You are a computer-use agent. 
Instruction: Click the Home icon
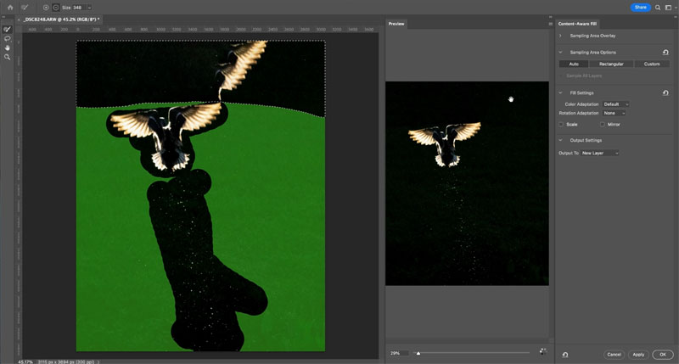[9, 7]
